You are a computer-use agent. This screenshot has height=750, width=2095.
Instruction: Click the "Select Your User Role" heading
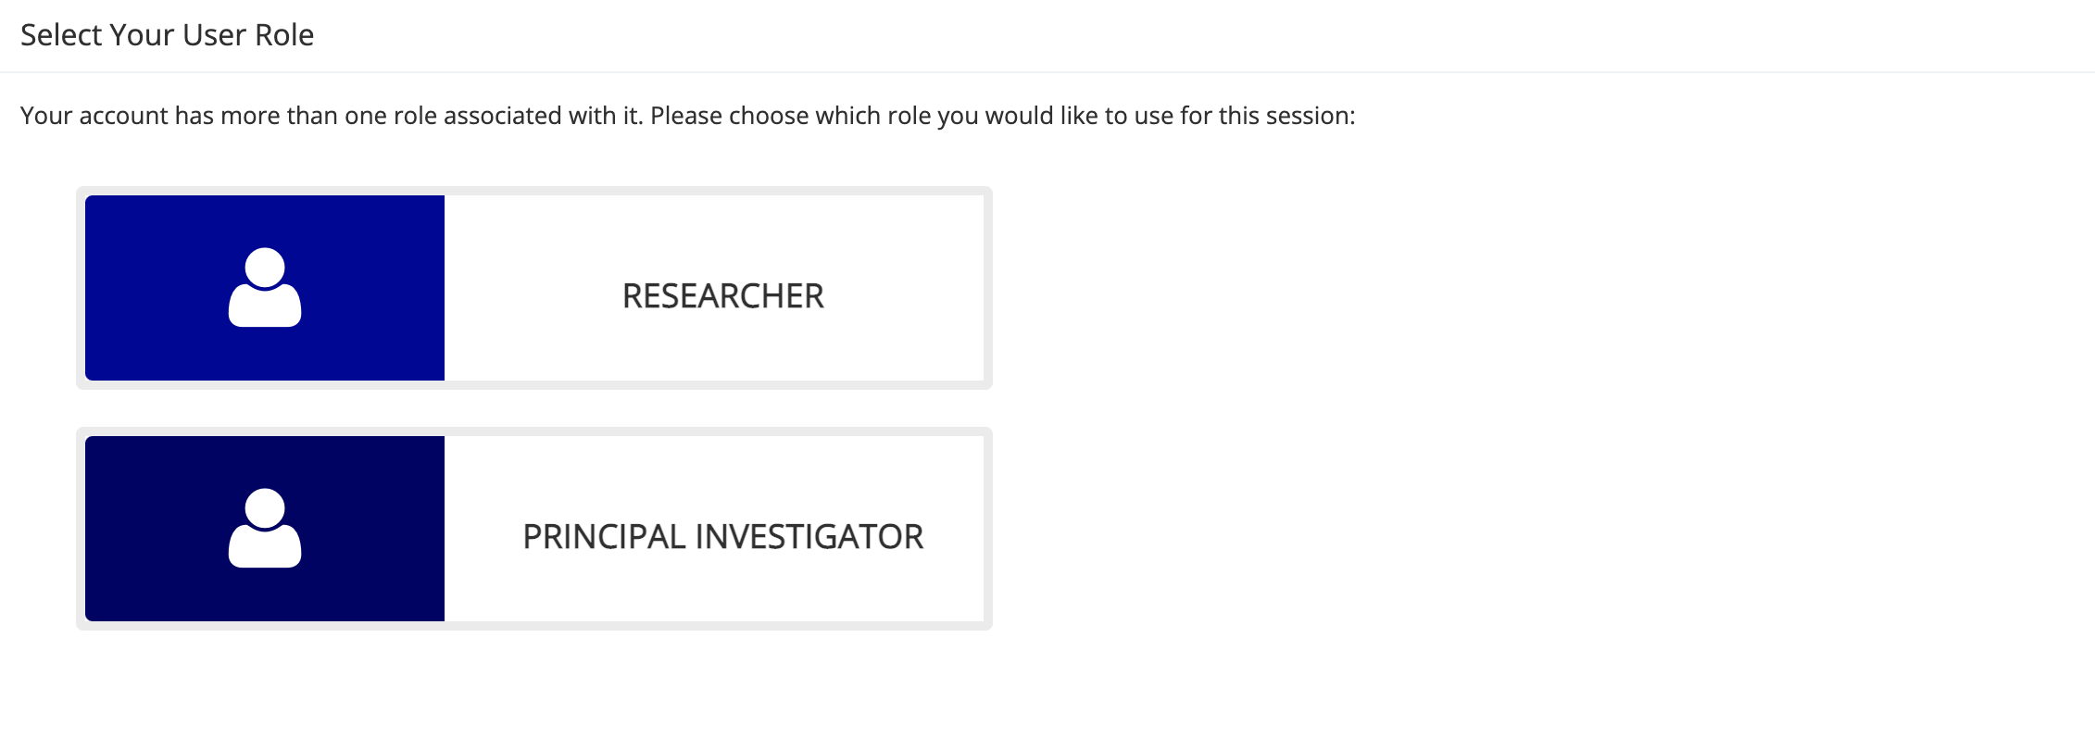click(167, 35)
